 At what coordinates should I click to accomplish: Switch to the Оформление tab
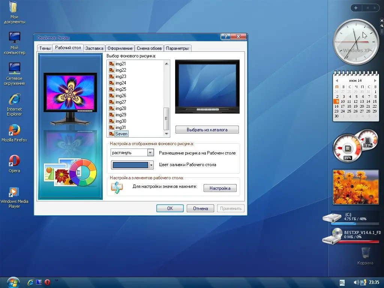click(120, 48)
